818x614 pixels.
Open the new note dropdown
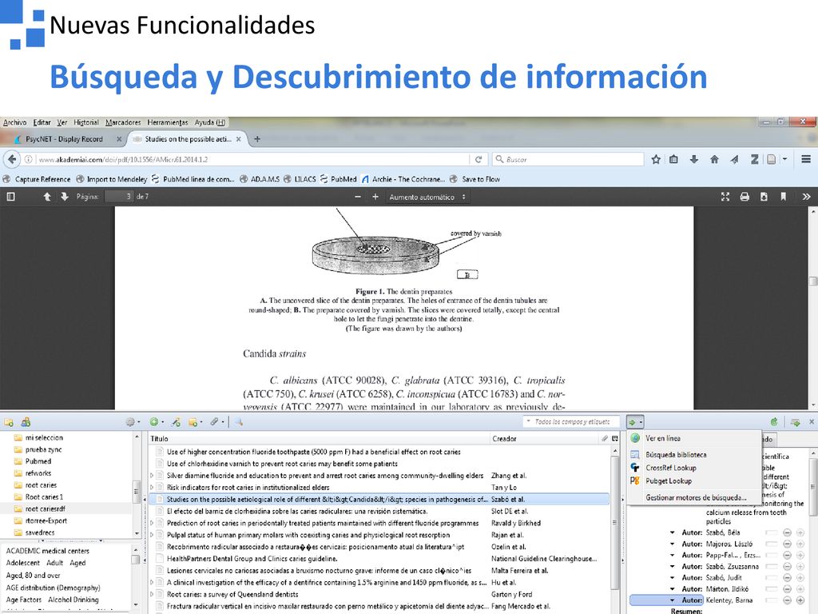click(195, 422)
